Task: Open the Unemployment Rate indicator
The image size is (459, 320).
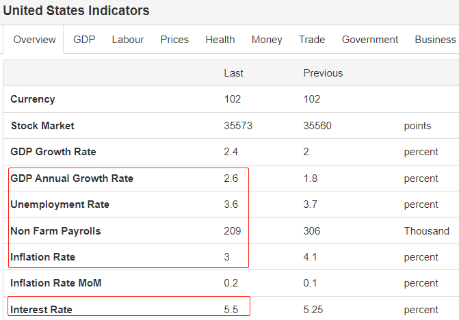Action: 60,204
